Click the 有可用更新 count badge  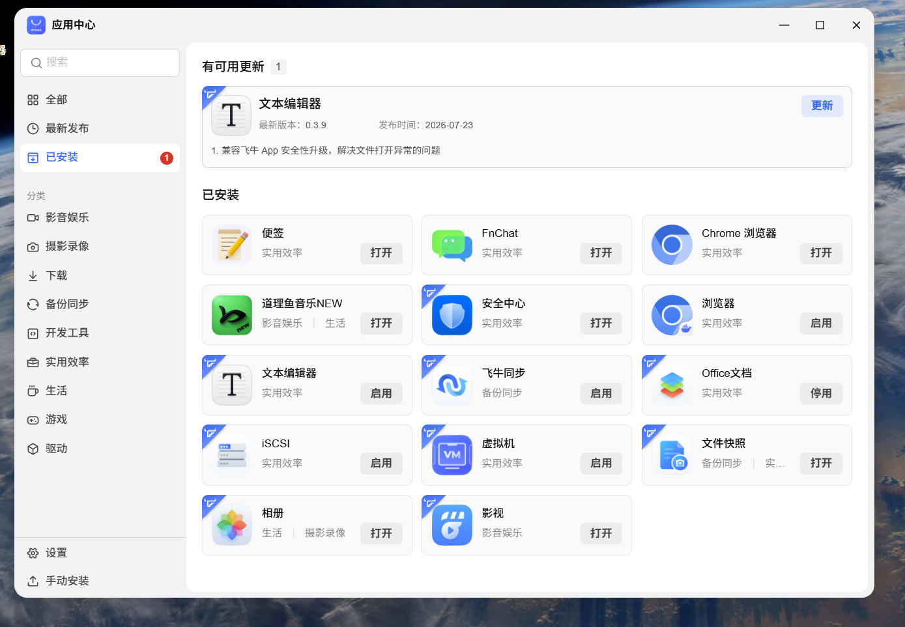[278, 67]
